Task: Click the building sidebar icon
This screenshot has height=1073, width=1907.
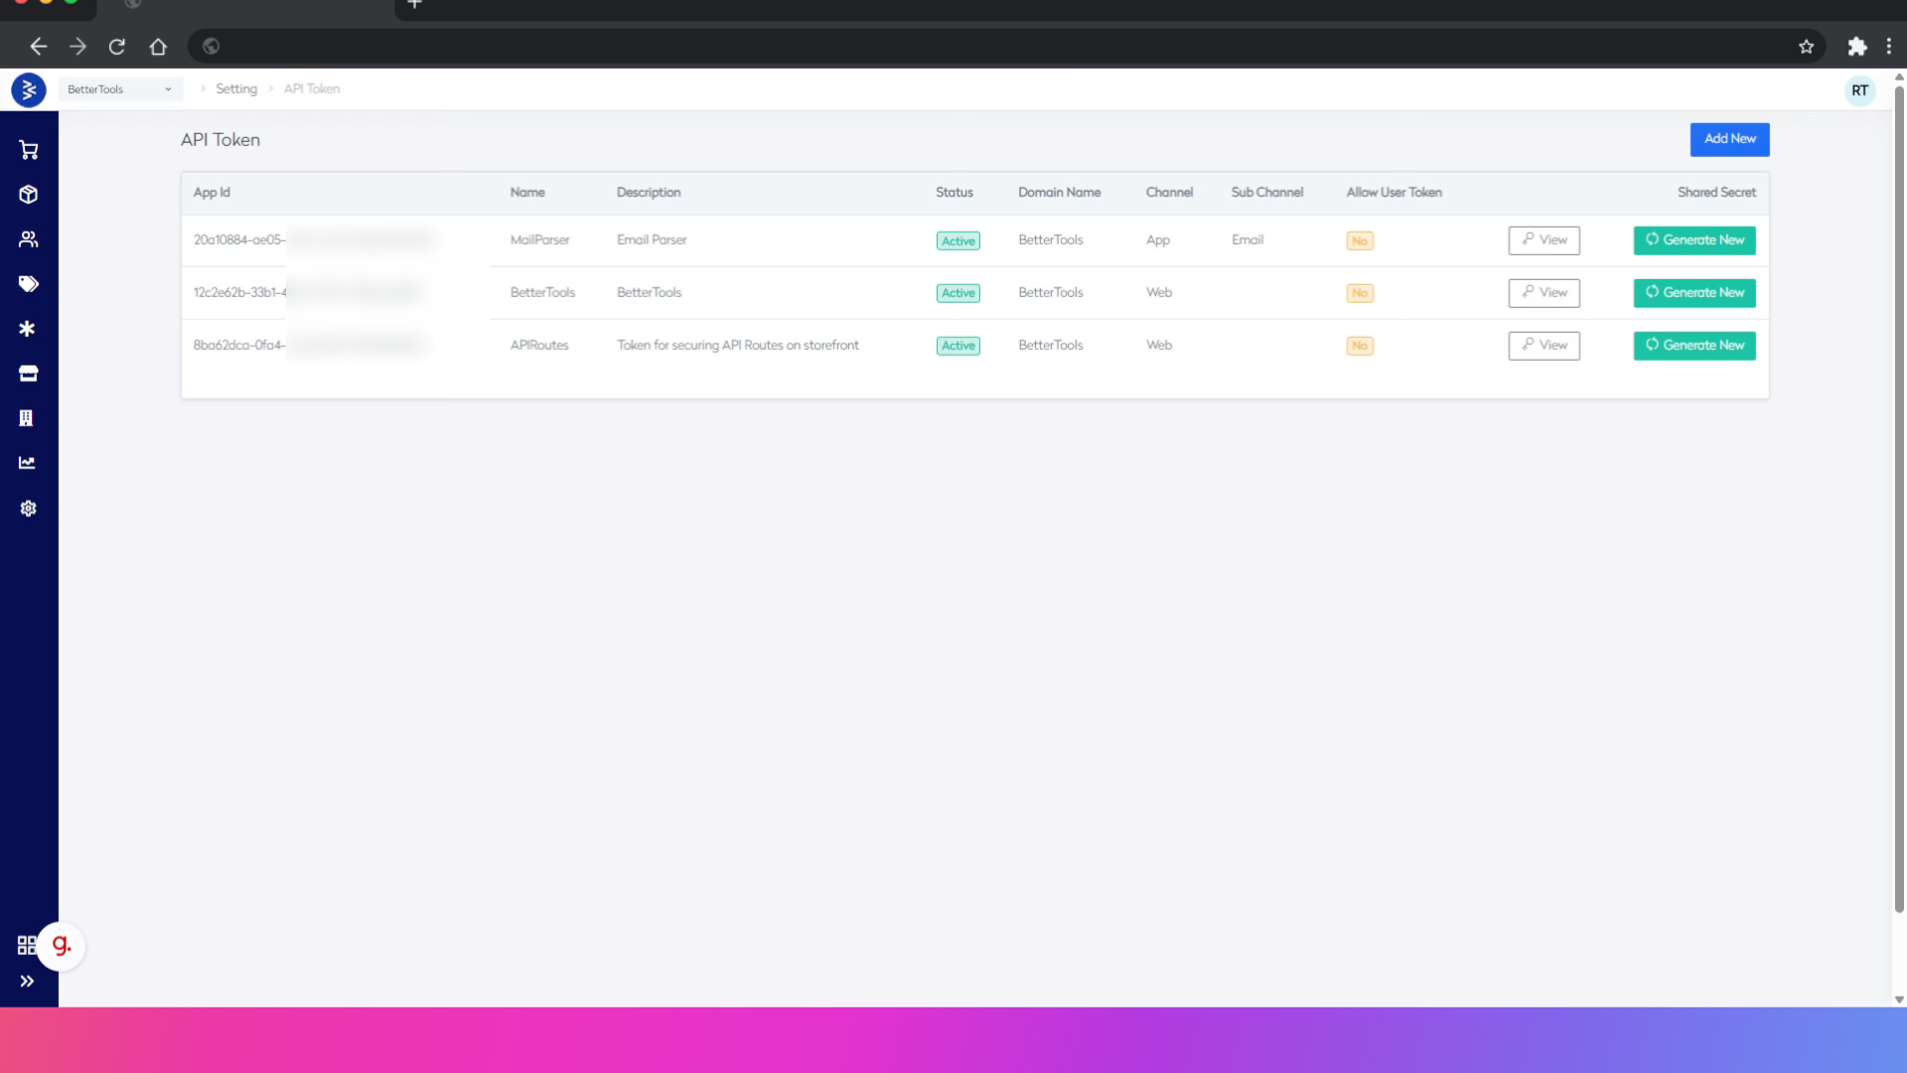Action: click(28, 418)
